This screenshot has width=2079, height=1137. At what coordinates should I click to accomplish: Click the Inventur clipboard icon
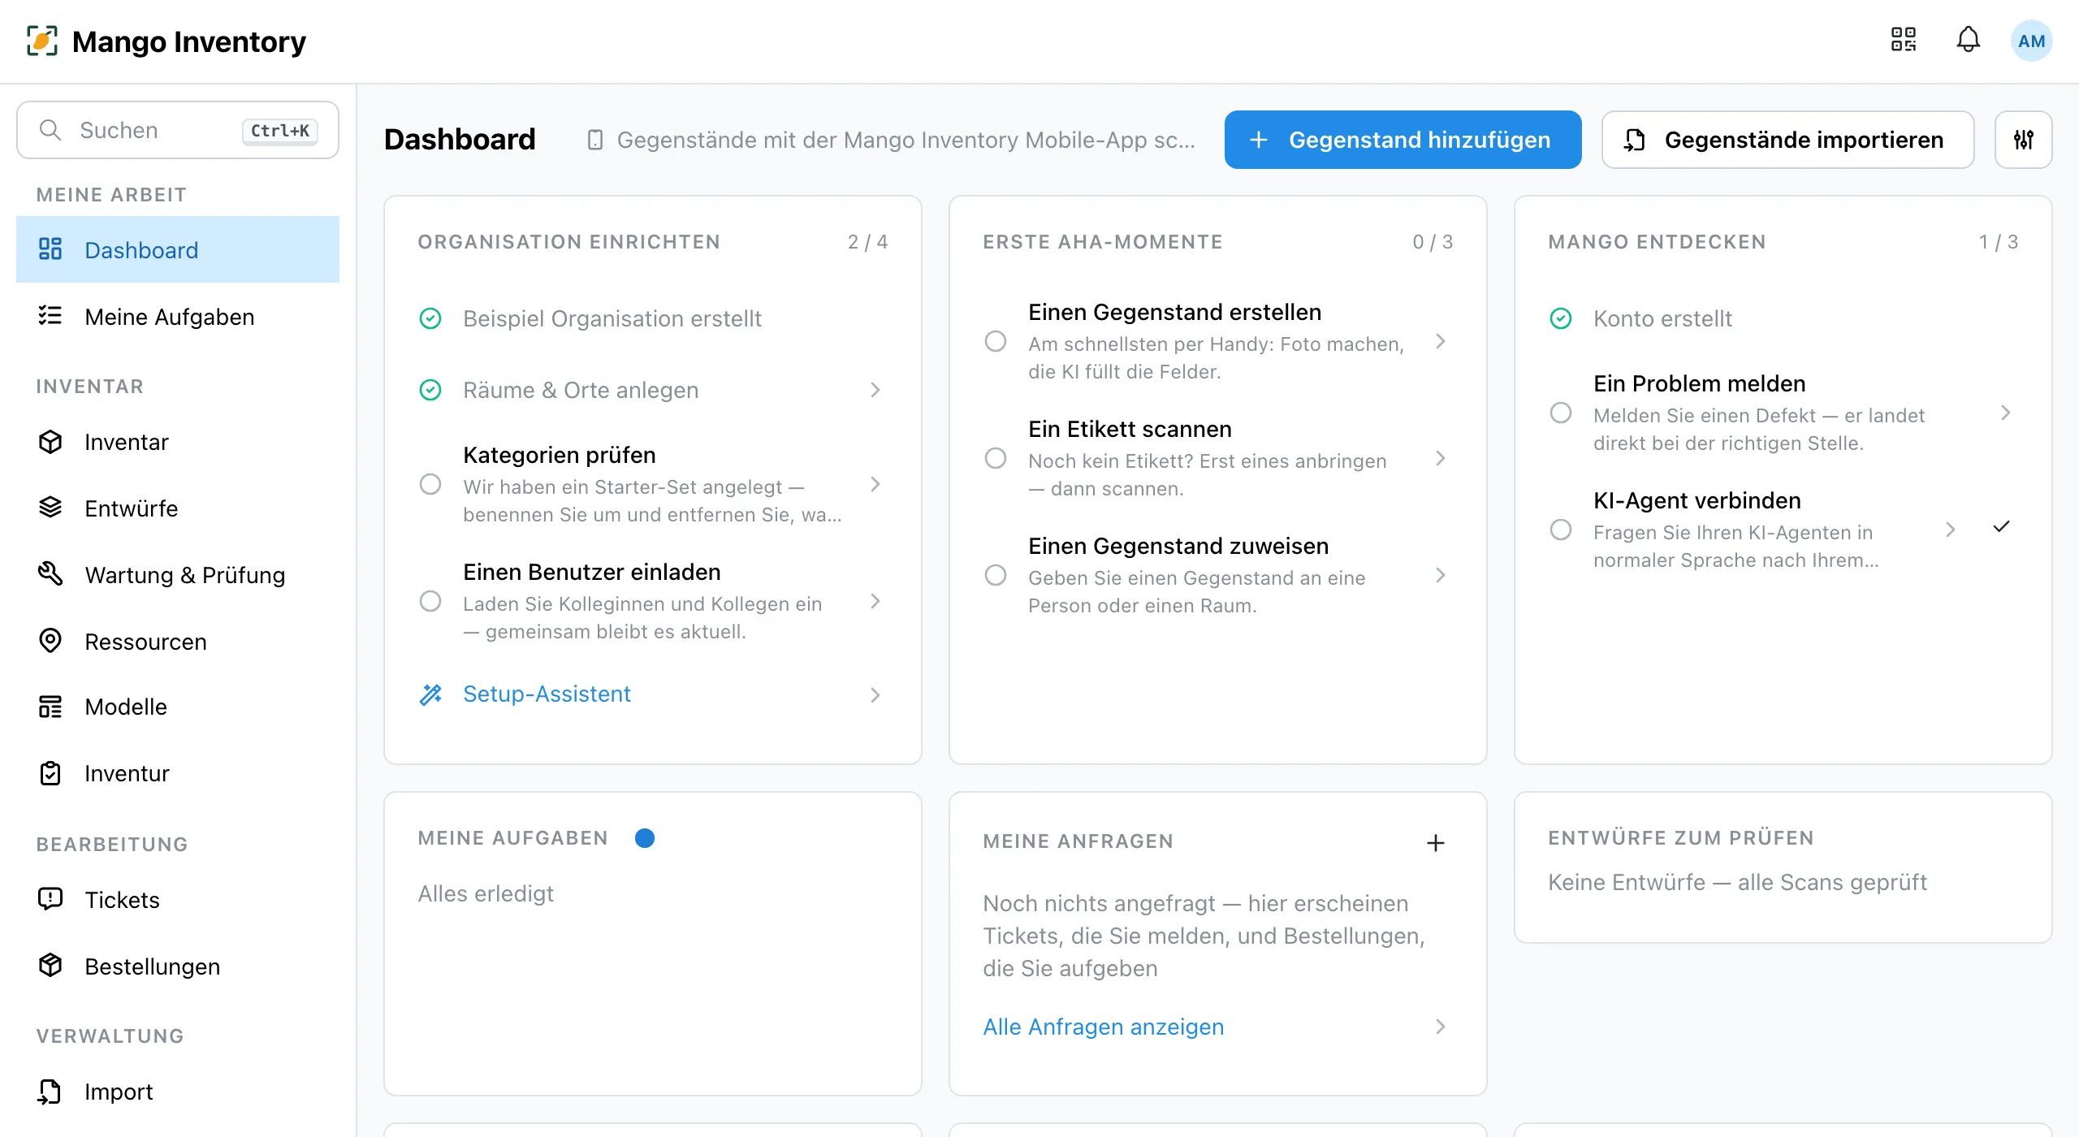click(x=50, y=773)
